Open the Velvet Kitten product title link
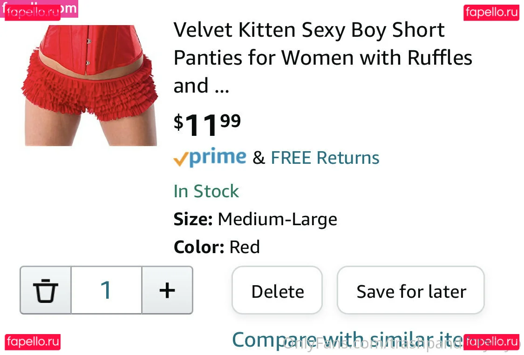The image size is (524, 355). pyautogui.click(x=322, y=58)
